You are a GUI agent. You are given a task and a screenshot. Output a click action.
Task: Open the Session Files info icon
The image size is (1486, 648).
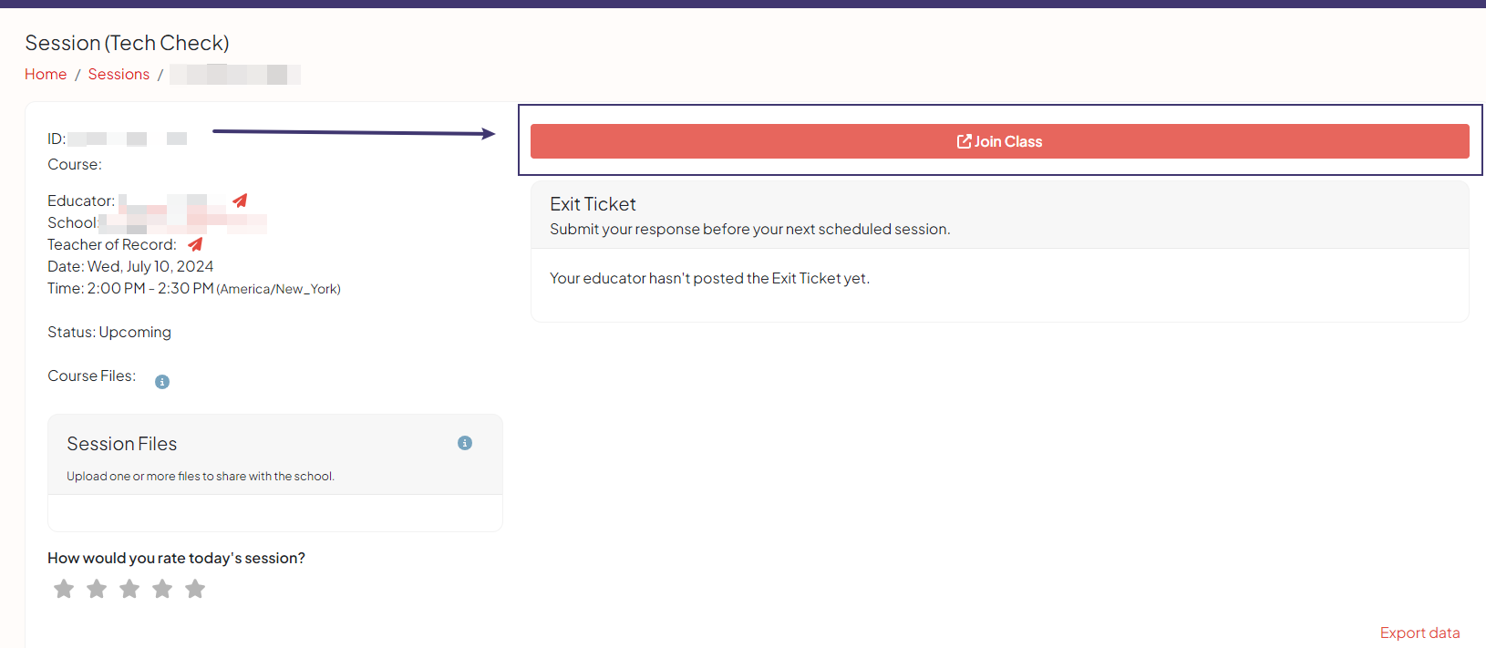(x=465, y=443)
